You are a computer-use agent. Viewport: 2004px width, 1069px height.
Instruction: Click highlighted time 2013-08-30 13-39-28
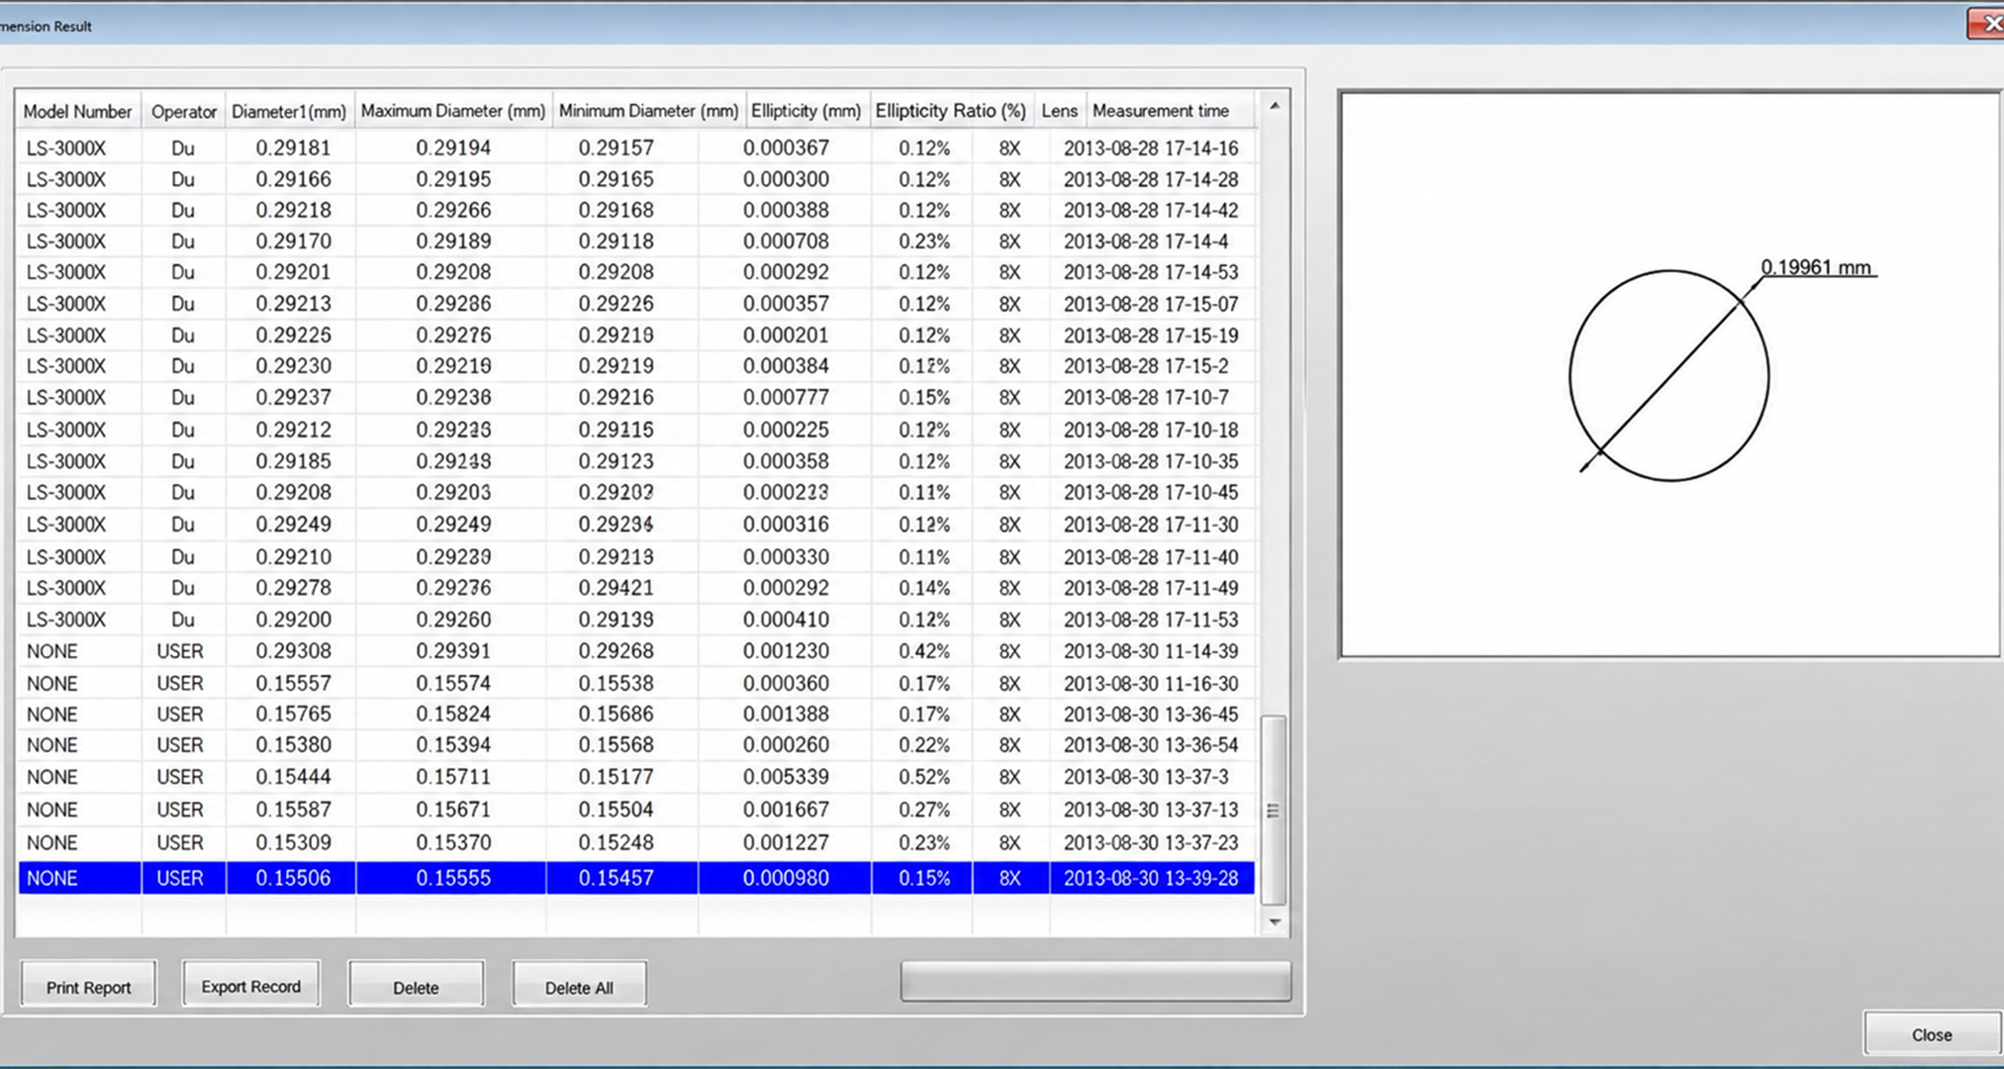(x=1151, y=878)
